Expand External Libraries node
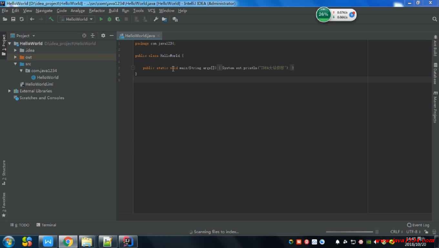 [x=9, y=91]
